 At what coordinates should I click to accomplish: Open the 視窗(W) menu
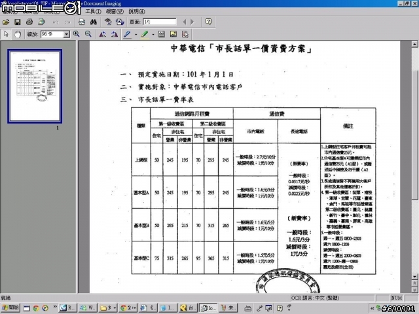coord(115,12)
